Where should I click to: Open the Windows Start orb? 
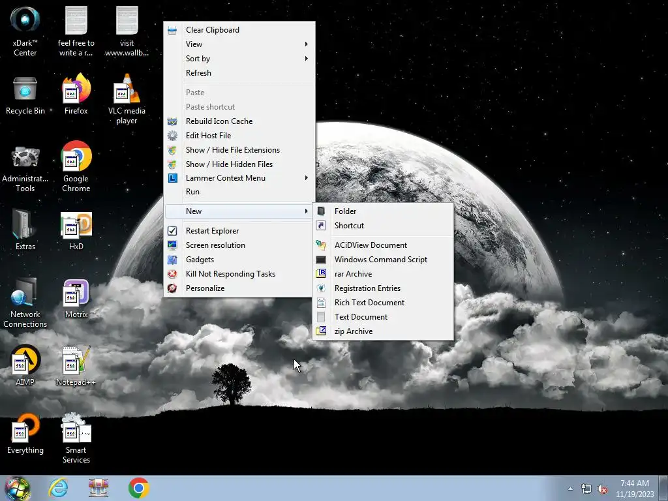[x=17, y=488]
